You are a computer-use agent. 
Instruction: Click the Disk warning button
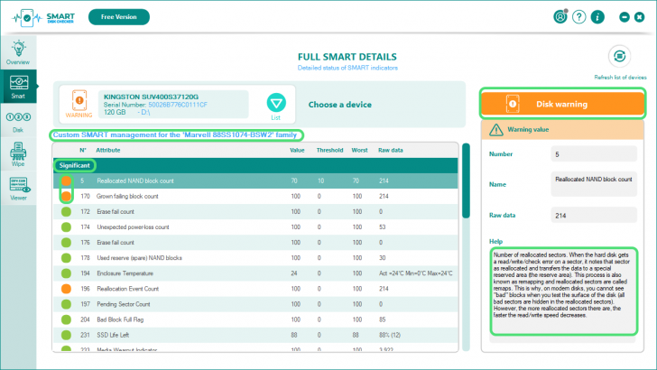pos(562,104)
